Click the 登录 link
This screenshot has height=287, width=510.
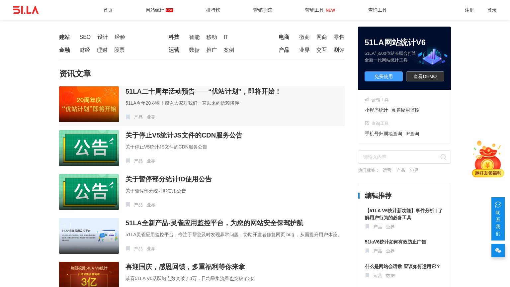click(x=492, y=10)
